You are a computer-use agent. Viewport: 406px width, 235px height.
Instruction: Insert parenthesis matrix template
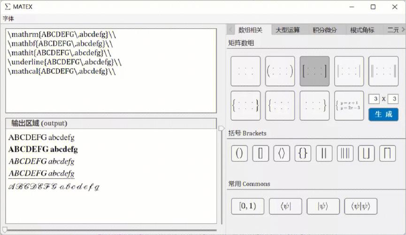tap(280, 71)
